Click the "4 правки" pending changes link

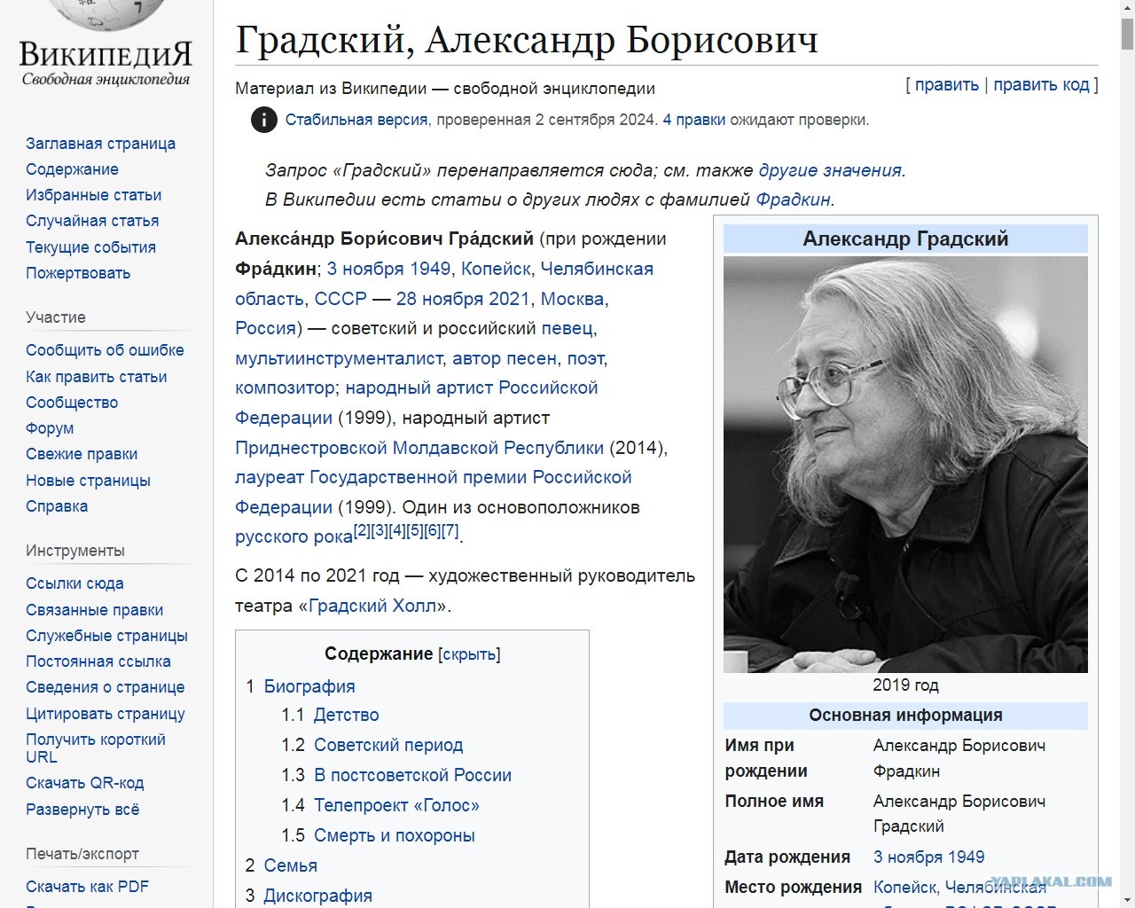tap(694, 120)
